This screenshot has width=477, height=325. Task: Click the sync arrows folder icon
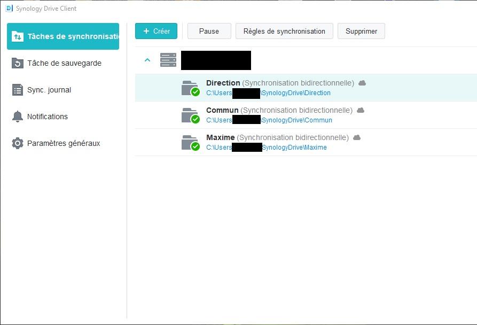(17, 36)
